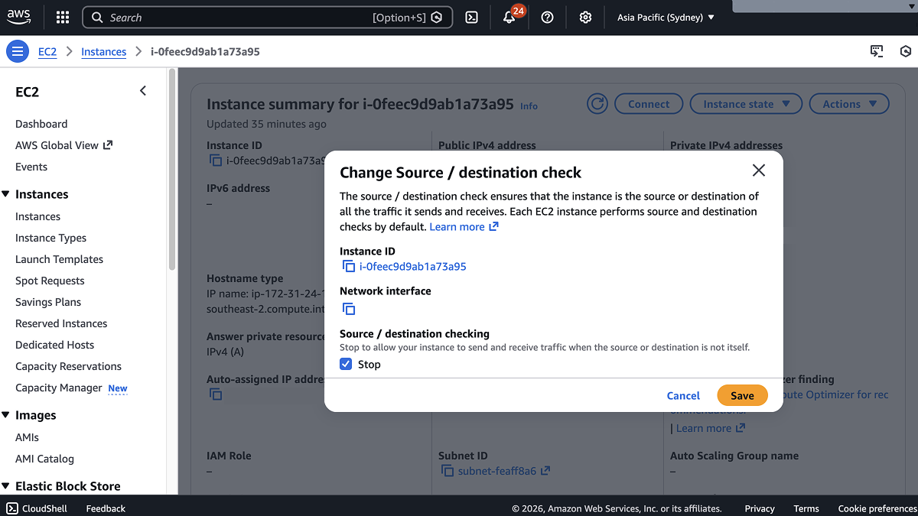The height and width of the screenshot is (516, 918).
Task: Open the Asia Pacific Sydney region dropdown
Action: pyautogui.click(x=665, y=17)
